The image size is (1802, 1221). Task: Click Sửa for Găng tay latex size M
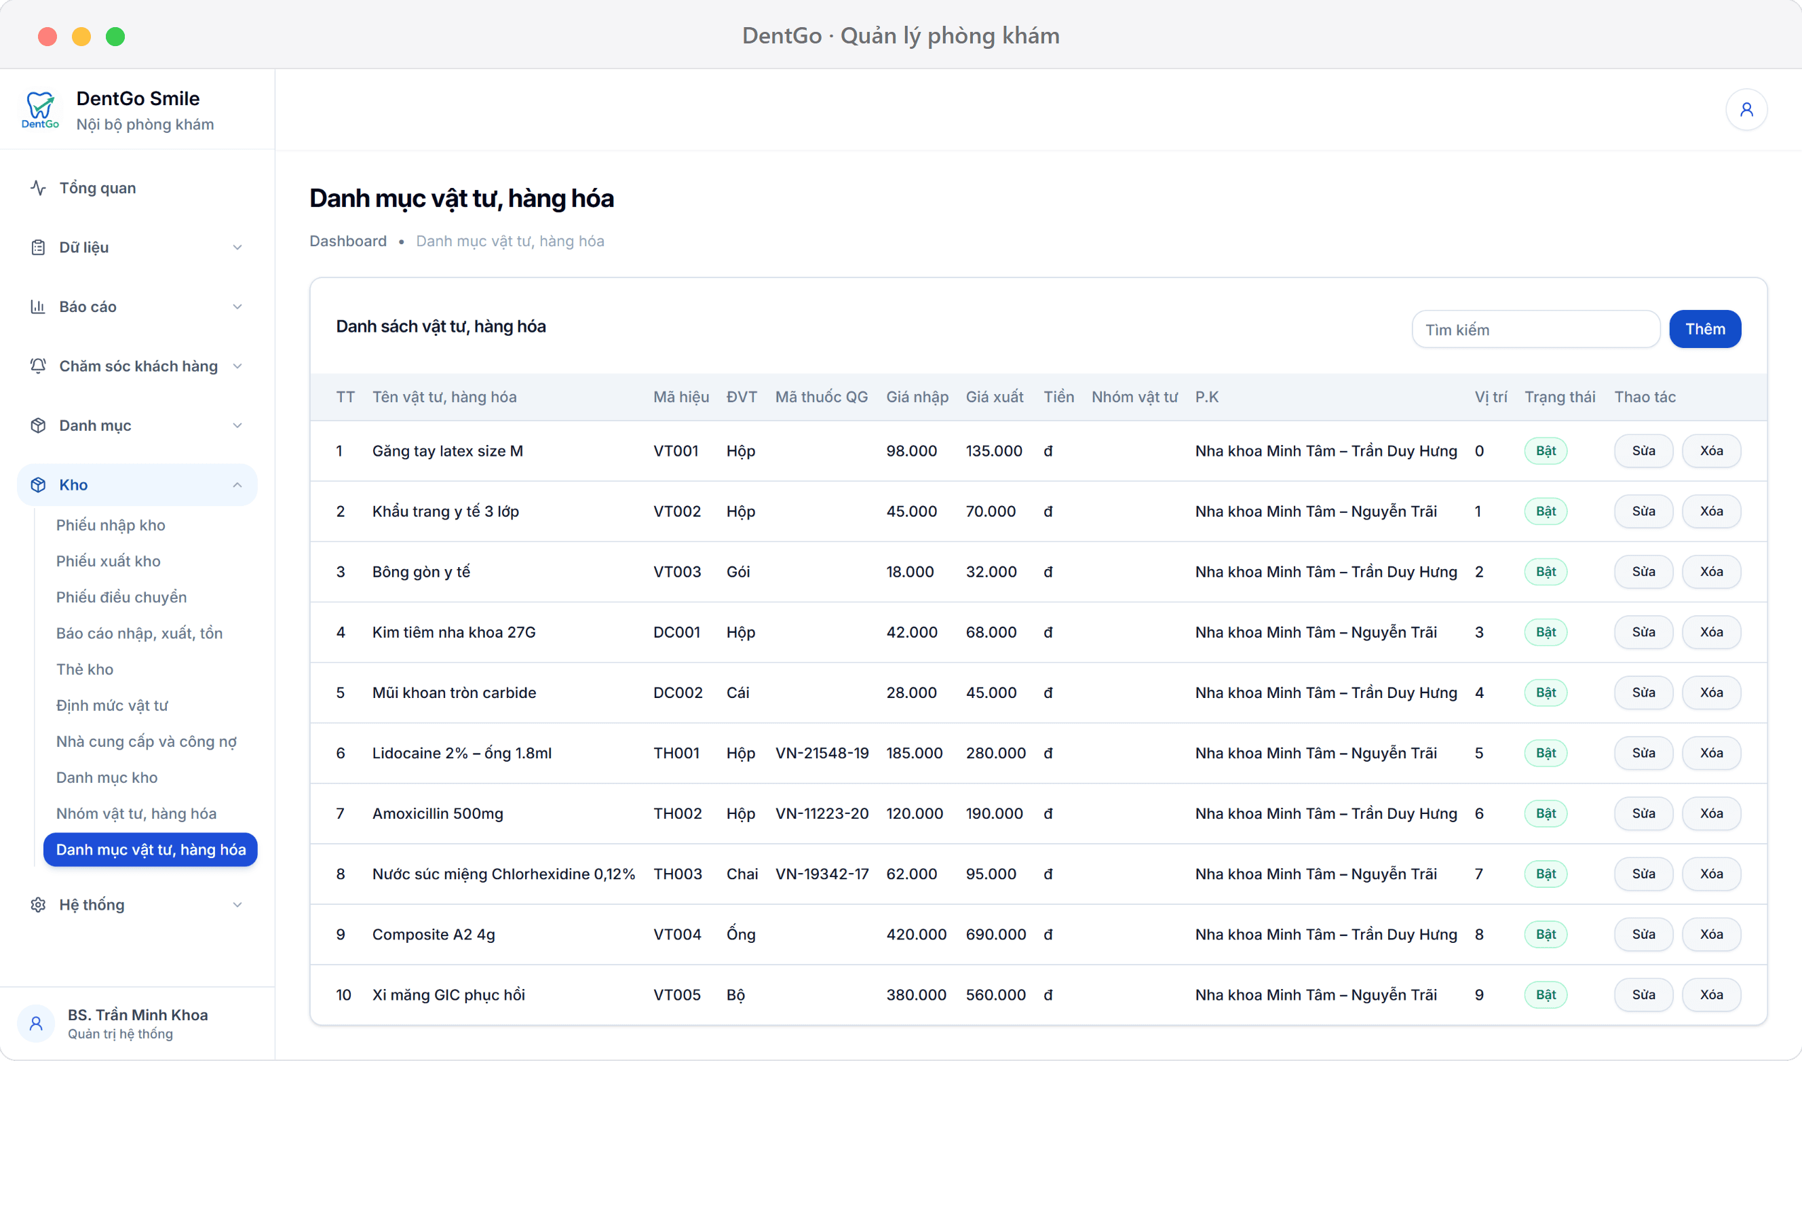point(1643,451)
